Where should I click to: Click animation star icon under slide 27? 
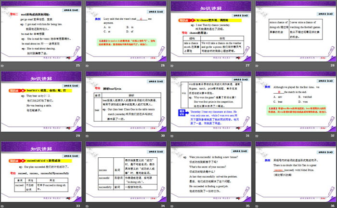pos(172,66)
